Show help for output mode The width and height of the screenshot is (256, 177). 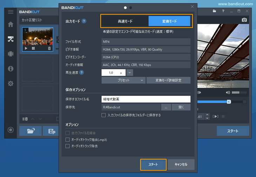coord(84,21)
